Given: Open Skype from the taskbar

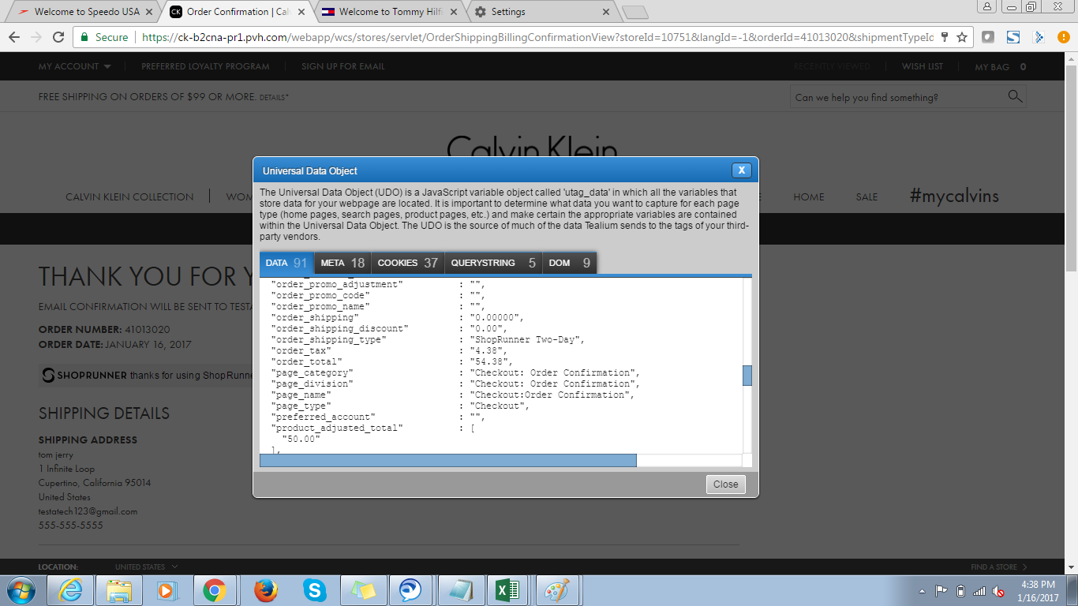Looking at the screenshot, I should coord(314,590).
